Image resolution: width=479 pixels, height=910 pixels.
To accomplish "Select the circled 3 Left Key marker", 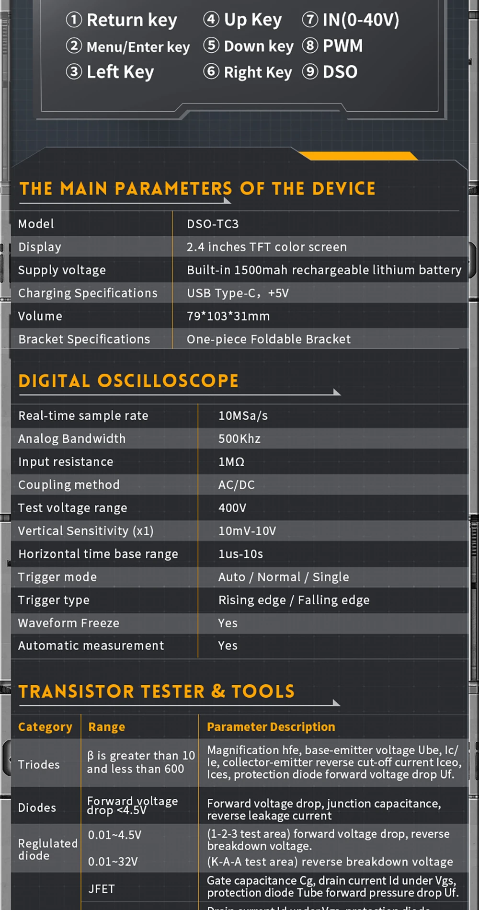I will tap(74, 72).
